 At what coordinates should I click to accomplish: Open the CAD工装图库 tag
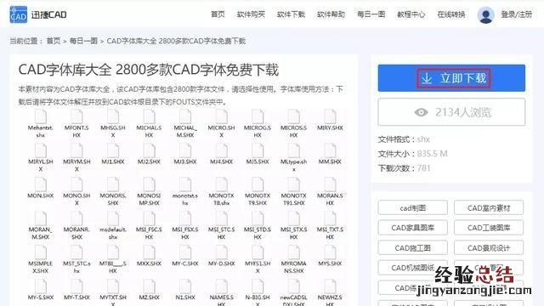point(489,228)
